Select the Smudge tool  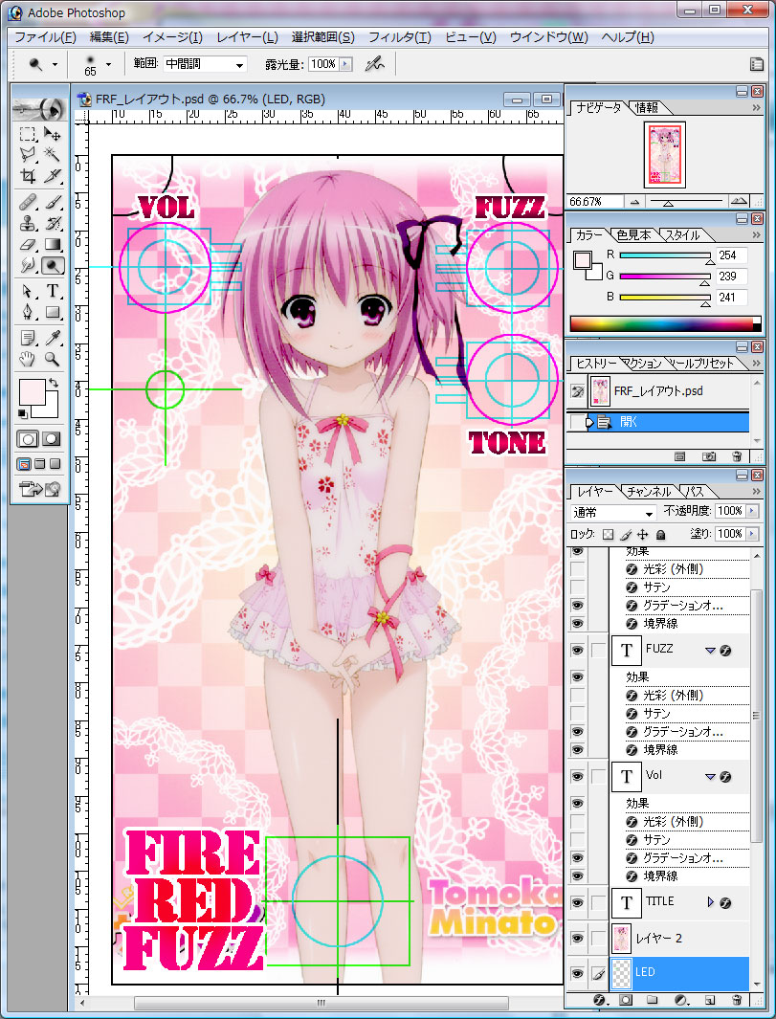coord(28,265)
